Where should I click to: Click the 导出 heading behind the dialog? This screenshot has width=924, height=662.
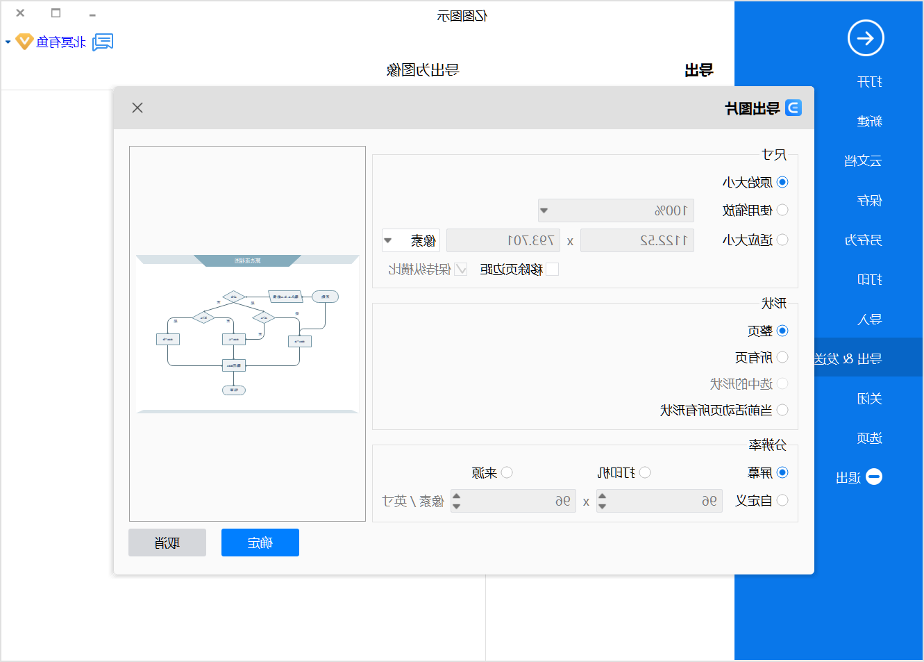tap(699, 70)
